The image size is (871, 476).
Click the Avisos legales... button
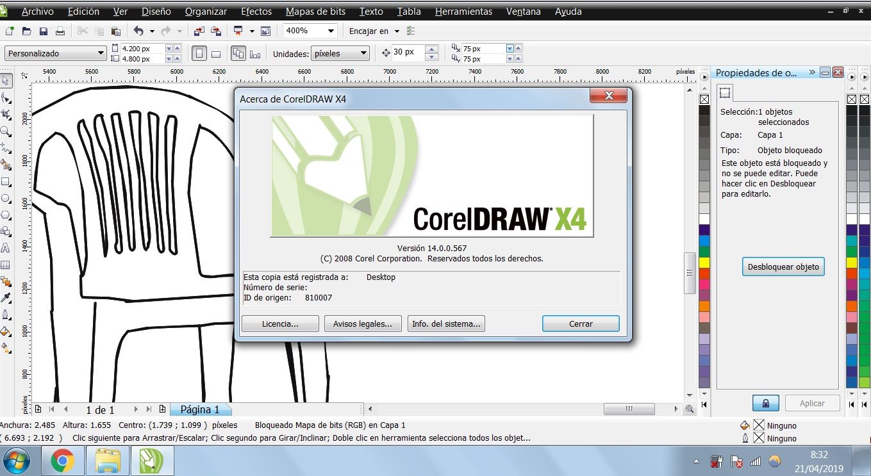pos(363,324)
